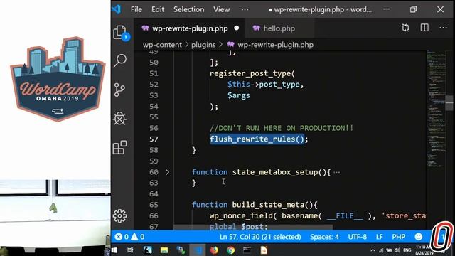This screenshot has width=455, height=256.
Task: Click wp_nonce_field on line 66
Action: (x=240, y=215)
